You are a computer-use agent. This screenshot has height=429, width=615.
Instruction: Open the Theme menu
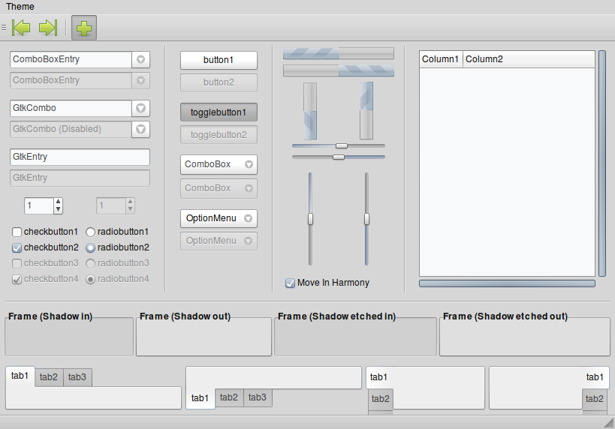(x=20, y=7)
